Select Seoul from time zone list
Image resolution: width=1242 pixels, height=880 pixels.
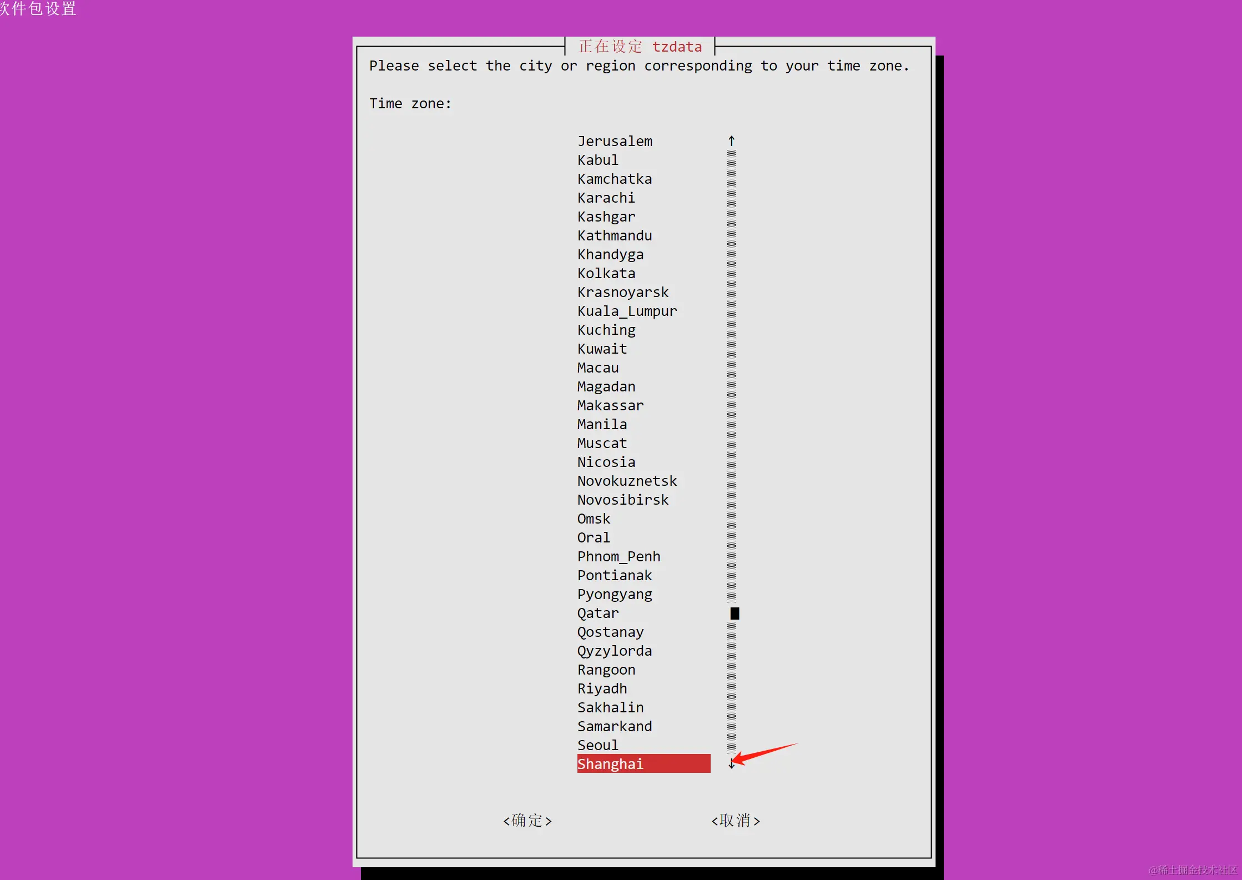pyautogui.click(x=597, y=745)
